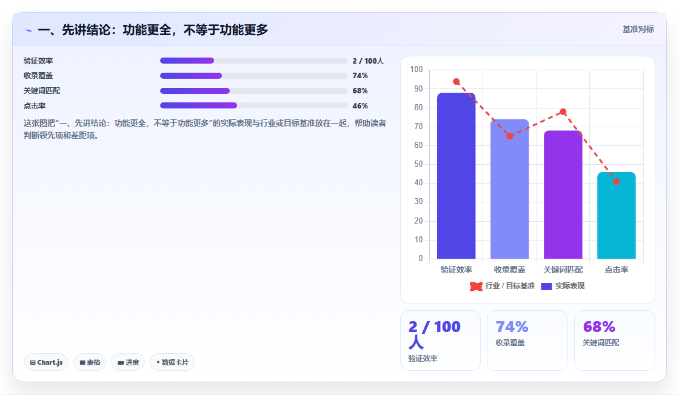679x395 pixels.
Task: Click the 验证效率 progress bar
Action: pyautogui.click(x=254, y=61)
